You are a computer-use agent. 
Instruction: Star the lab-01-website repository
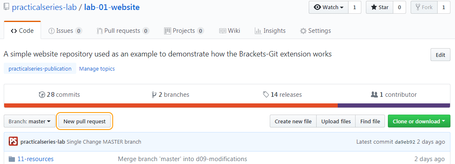(x=380, y=7)
